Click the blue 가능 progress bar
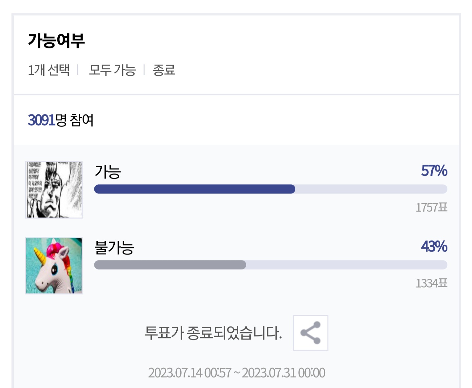 (195, 189)
